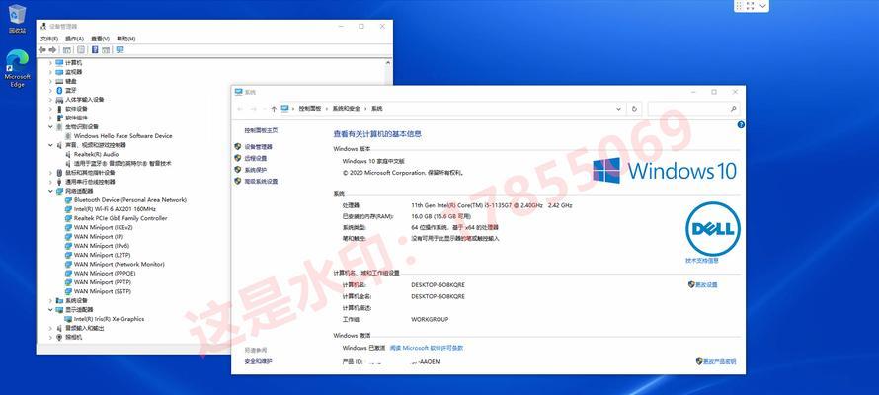Click the Realtek PCIe GbE Family Controller icon
879x395 pixels.
(x=68, y=218)
